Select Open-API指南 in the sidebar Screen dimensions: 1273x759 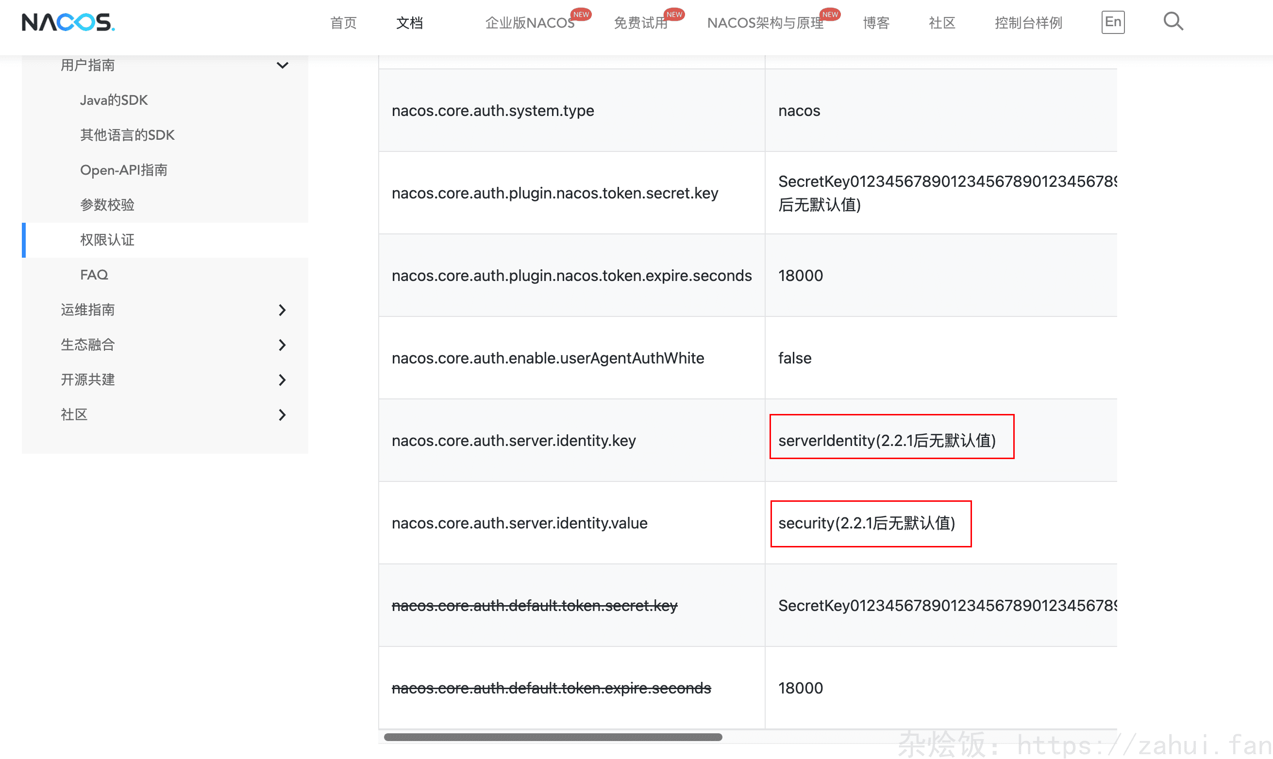(x=123, y=170)
